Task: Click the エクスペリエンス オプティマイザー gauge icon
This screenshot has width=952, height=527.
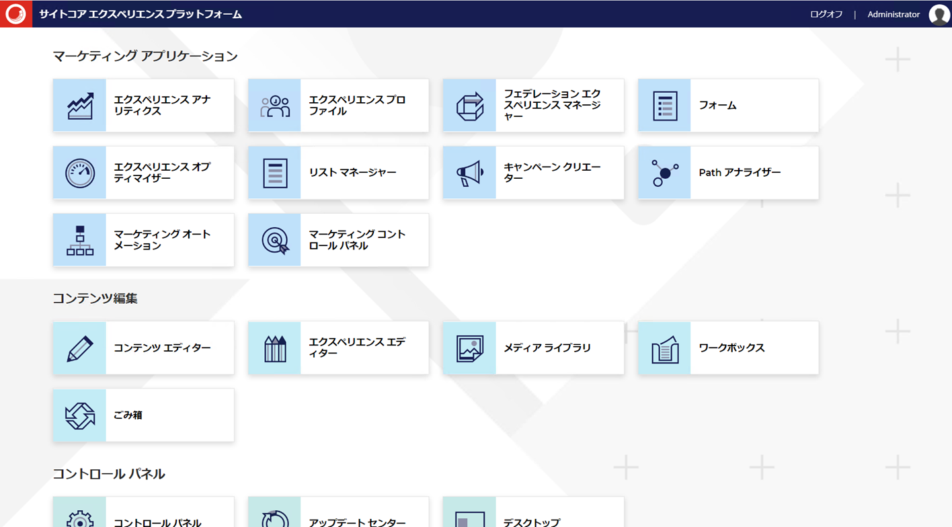Action: [80, 173]
